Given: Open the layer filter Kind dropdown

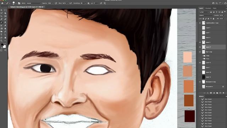Looking at the screenshot, I should [x=204, y=12].
